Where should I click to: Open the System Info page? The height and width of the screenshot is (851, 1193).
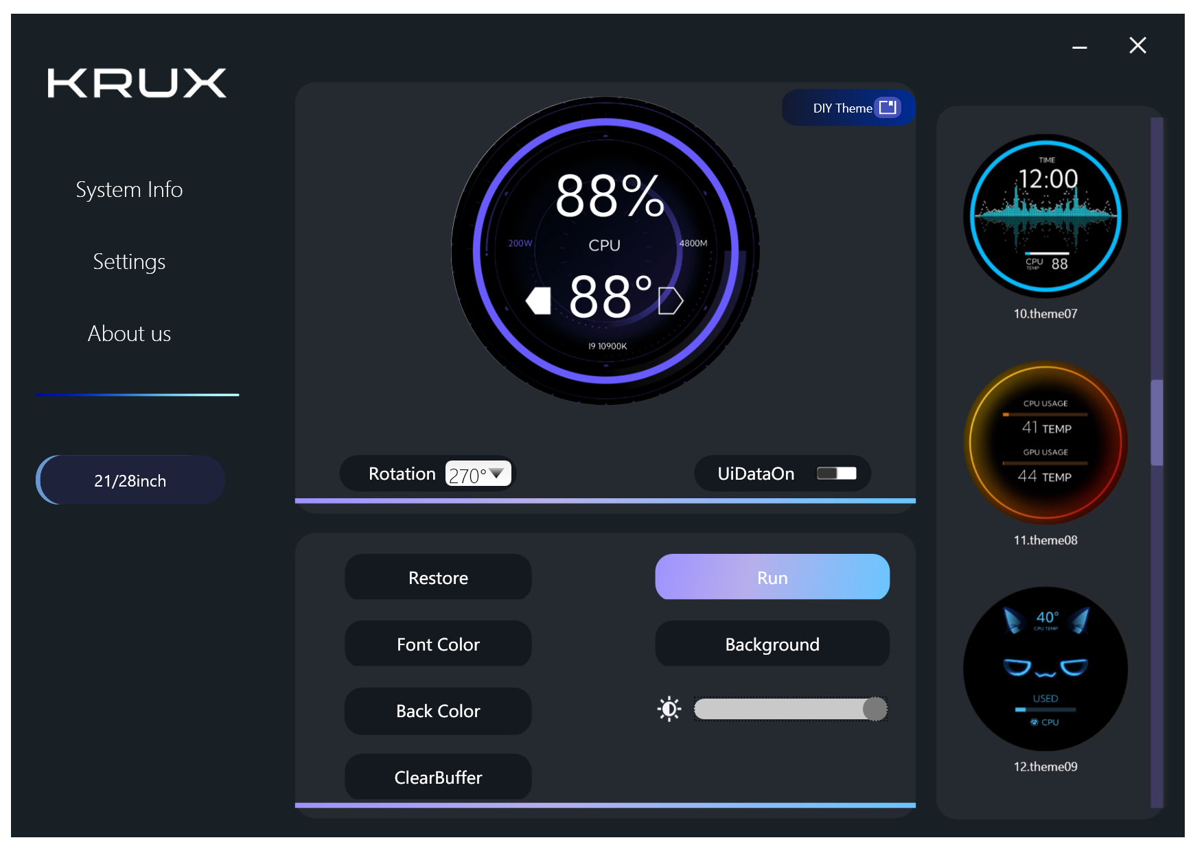(x=129, y=189)
